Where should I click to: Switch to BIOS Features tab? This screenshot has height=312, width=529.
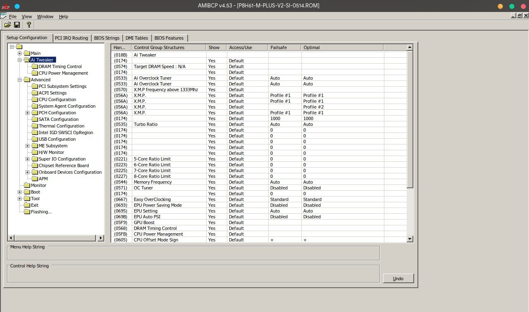(x=169, y=38)
